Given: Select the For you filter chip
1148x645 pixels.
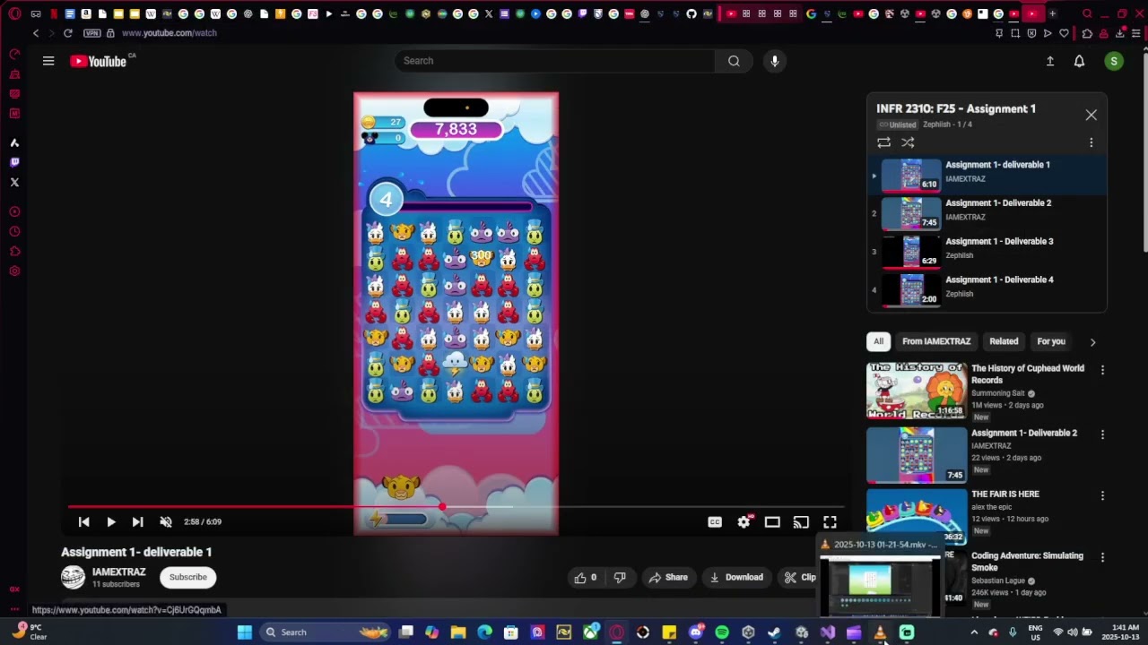Looking at the screenshot, I should click(1051, 341).
